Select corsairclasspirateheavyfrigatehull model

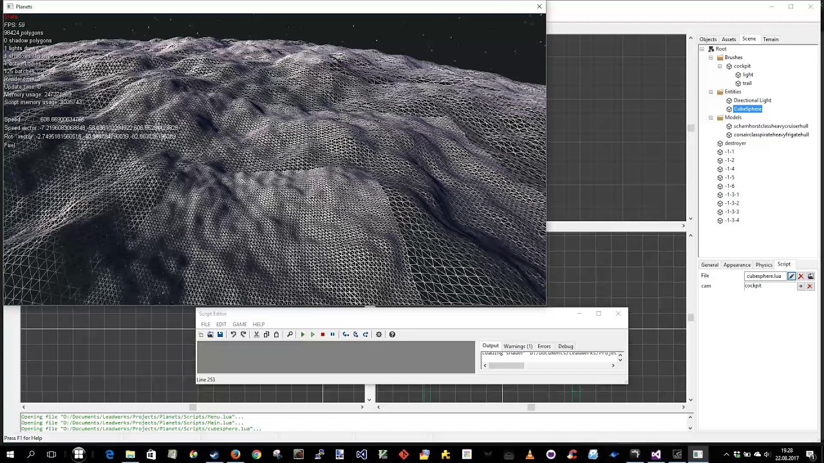click(x=771, y=135)
